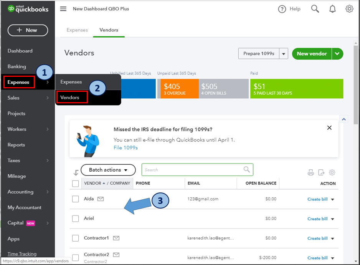Click the Help question mark icon
The image size is (360, 265).
pos(282,9)
